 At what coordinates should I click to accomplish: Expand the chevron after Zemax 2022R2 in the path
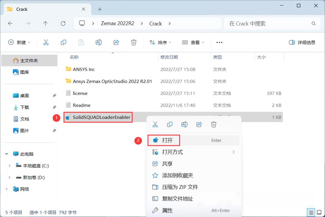coord(142,23)
